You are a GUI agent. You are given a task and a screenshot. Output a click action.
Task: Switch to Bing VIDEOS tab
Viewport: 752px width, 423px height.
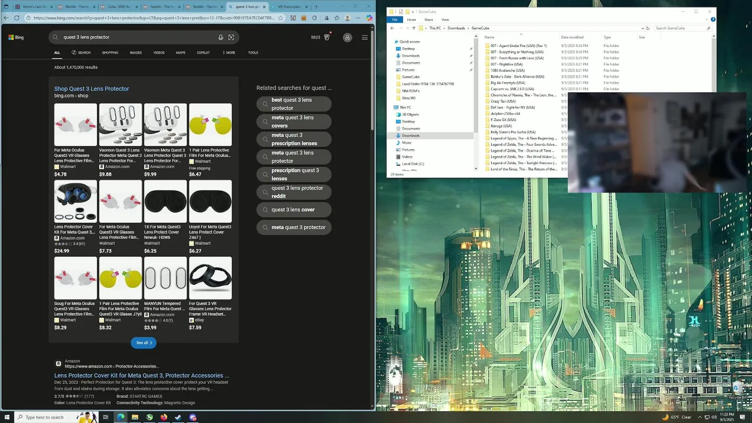point(159,52)
